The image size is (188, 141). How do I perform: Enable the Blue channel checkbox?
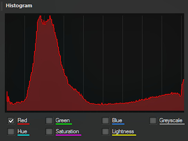[105, 121]
